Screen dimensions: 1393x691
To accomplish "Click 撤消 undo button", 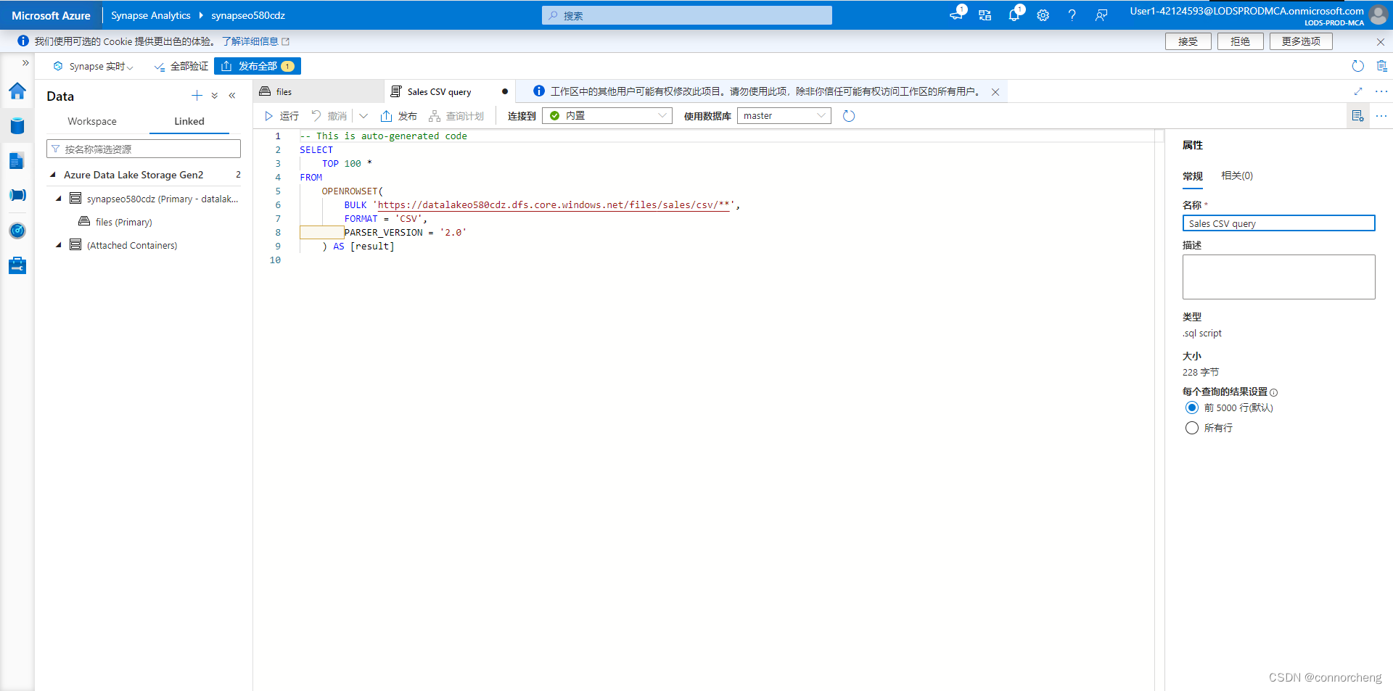I will coord(329,116).
